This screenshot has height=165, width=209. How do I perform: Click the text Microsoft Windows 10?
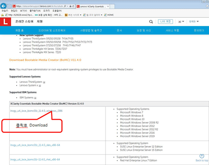click(x=132, y=119)
